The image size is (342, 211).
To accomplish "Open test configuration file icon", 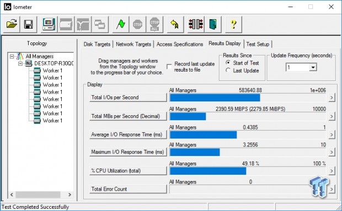I will point(12,24).
